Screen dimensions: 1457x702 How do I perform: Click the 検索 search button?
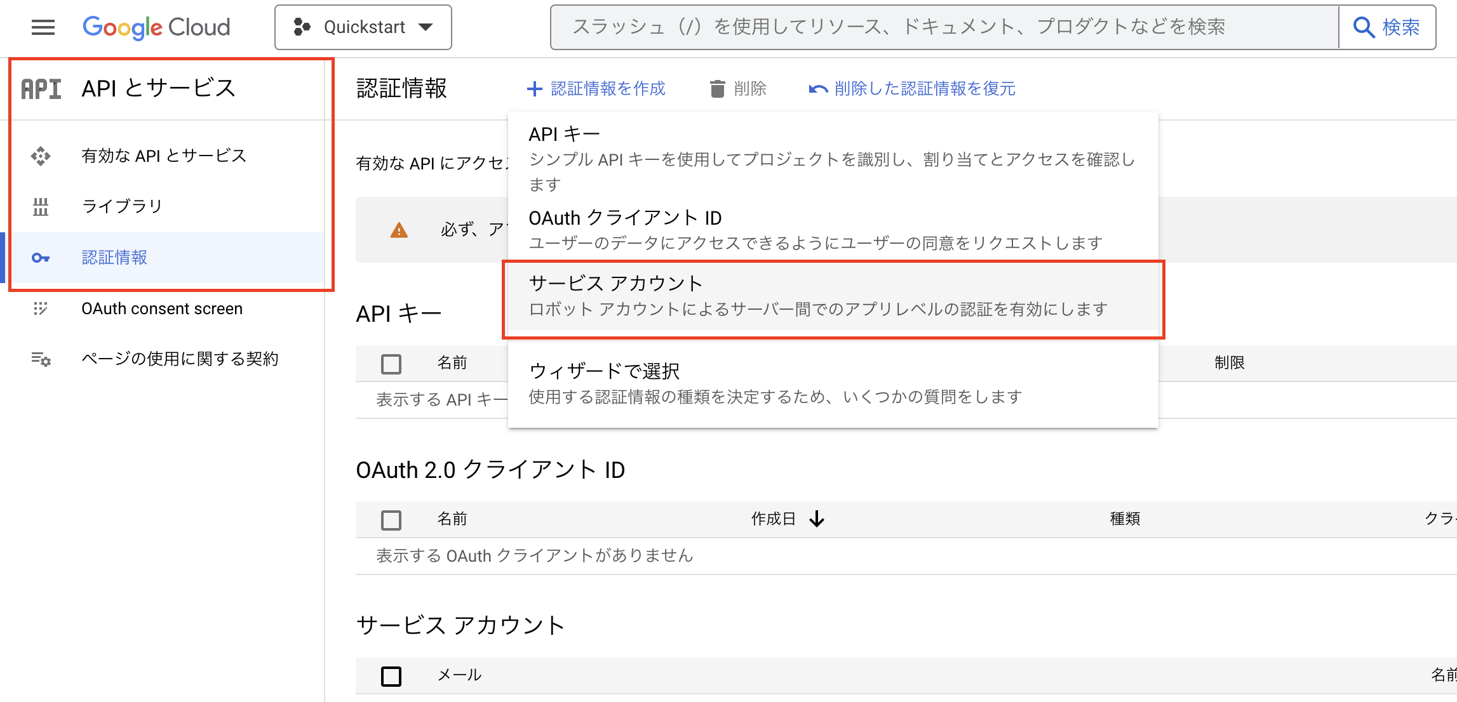(1387, 27)
